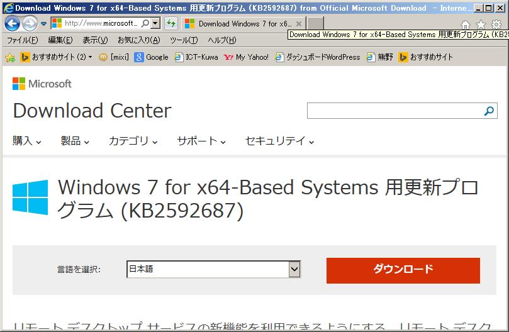The height and width of the screenshot is (332, 509).
Task: Open the 編集(E) menu
Action: (60, 40)
